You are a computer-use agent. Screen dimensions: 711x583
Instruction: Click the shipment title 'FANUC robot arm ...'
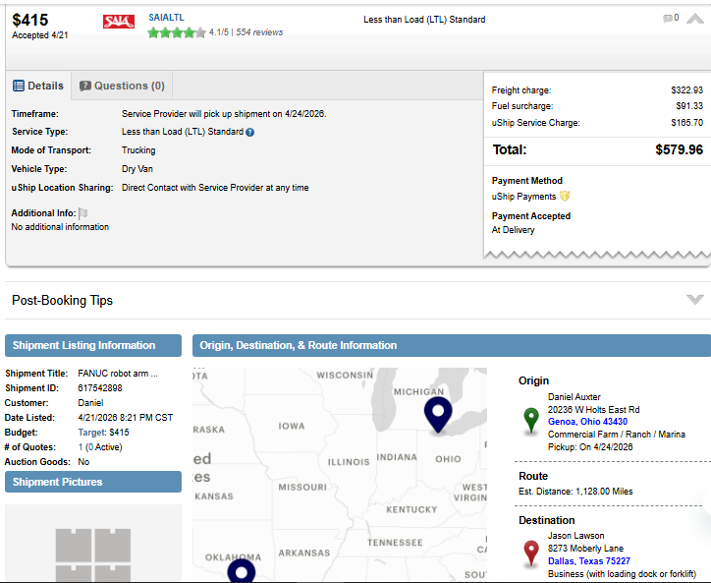tap(118, 374)
